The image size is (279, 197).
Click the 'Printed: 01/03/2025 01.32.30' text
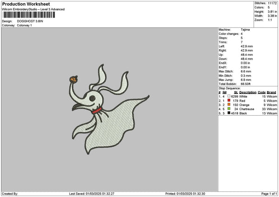(x=185, y=194)
